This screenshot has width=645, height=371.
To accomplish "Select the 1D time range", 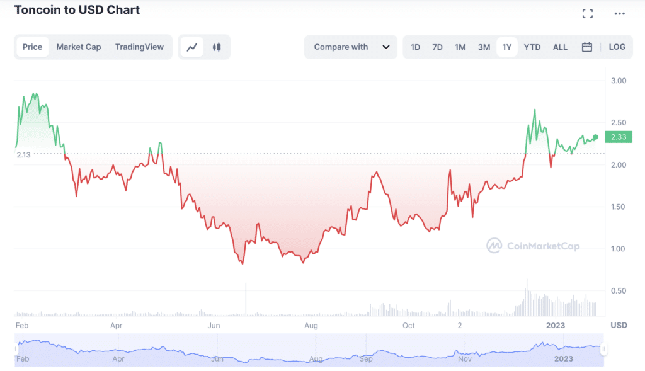I will coord(416,47).
